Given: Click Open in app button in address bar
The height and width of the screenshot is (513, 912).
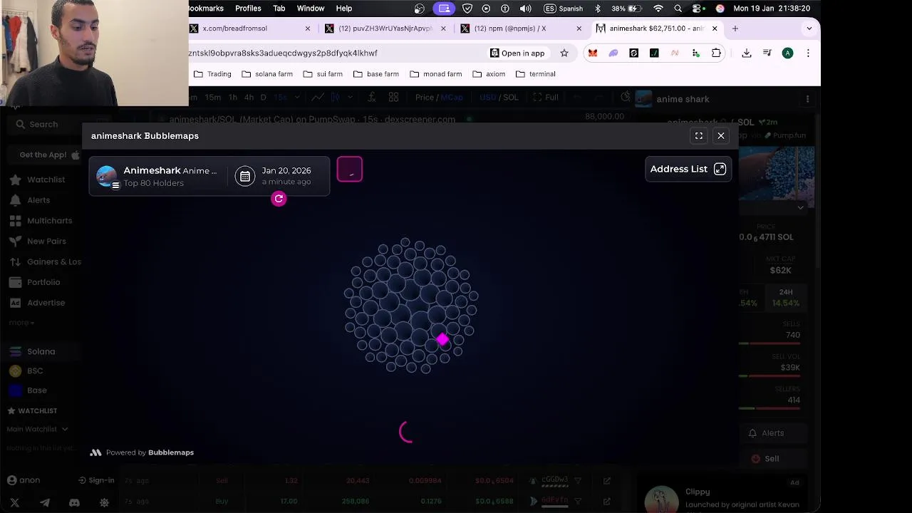Looking at the screenshot, I should (517, 53).
